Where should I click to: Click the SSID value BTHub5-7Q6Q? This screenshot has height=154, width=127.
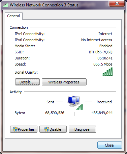[100, 52]
